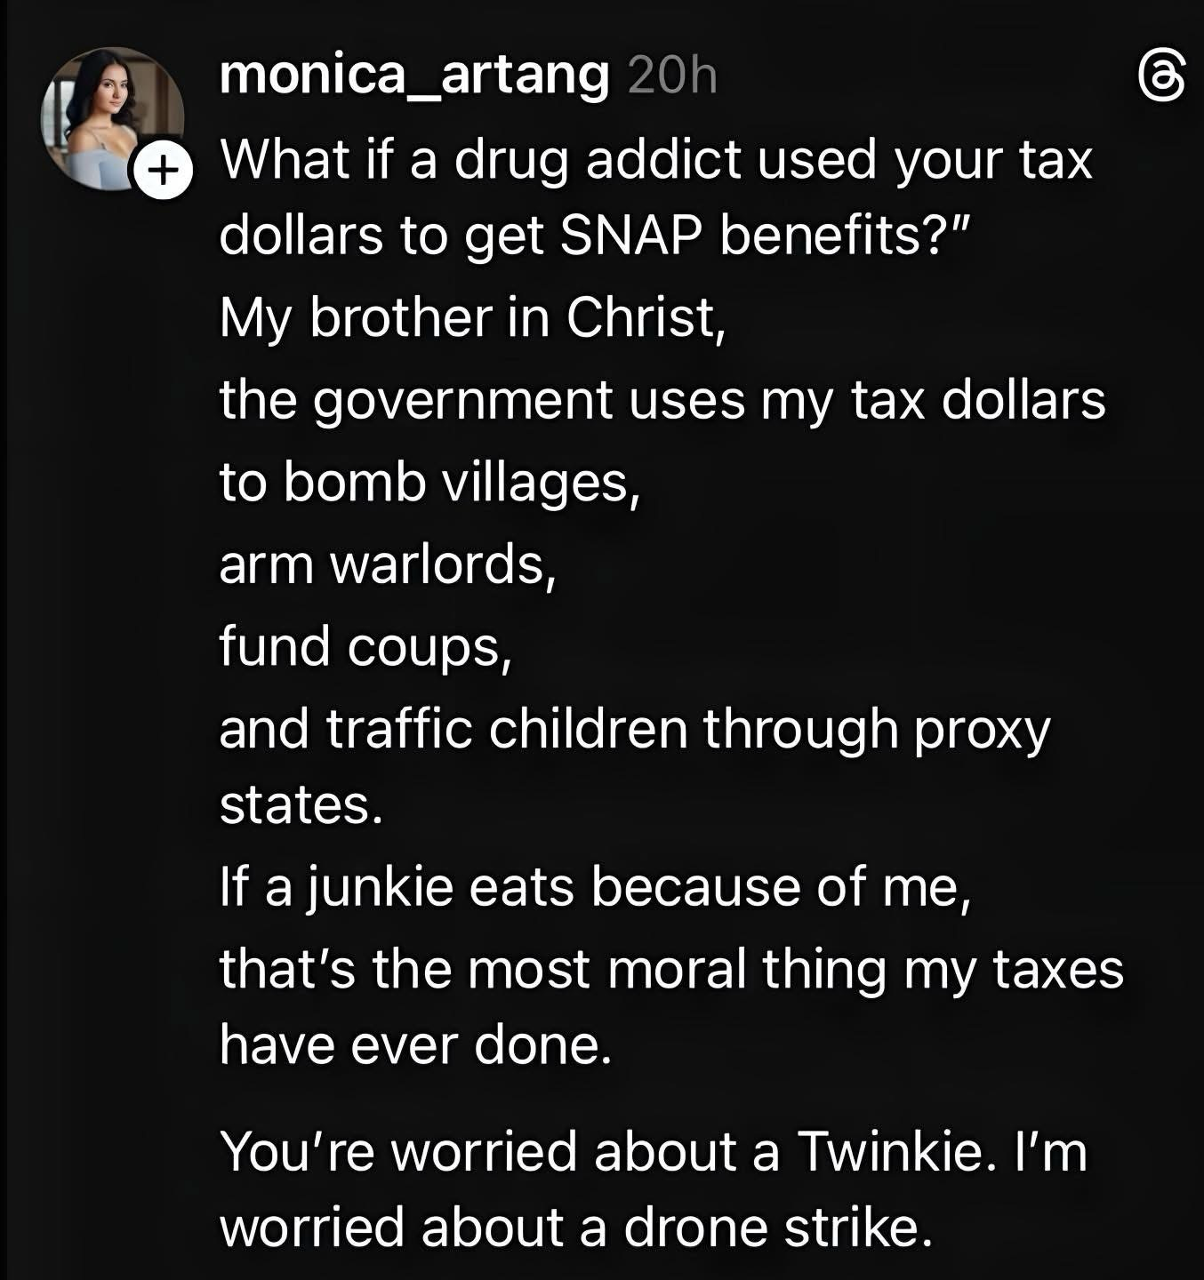Screen dimensions: 1204x1280
Task: Tap the plus follow icon on avatar
Action: 161,169
